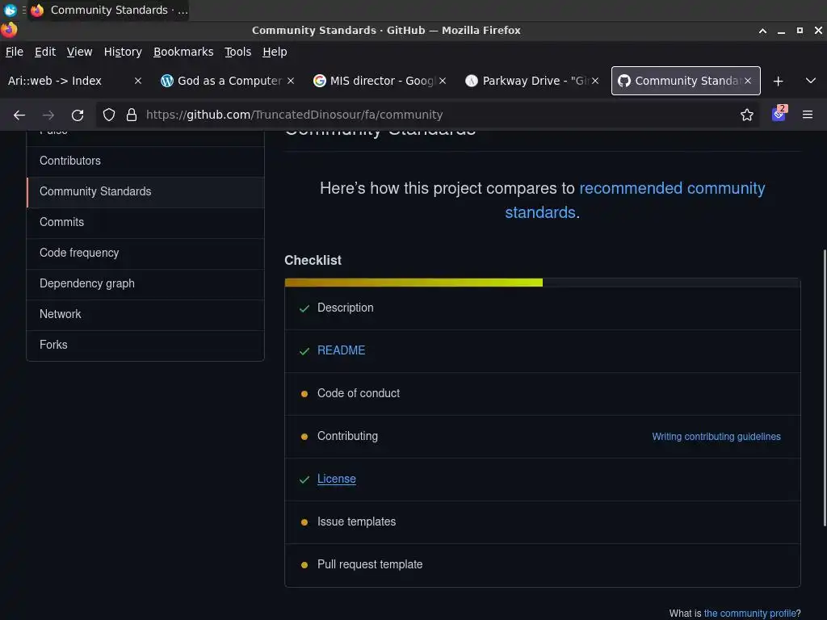Click the "Checklist" heading
The width and height of the screenshot is (827, 620).
point(313,260)
